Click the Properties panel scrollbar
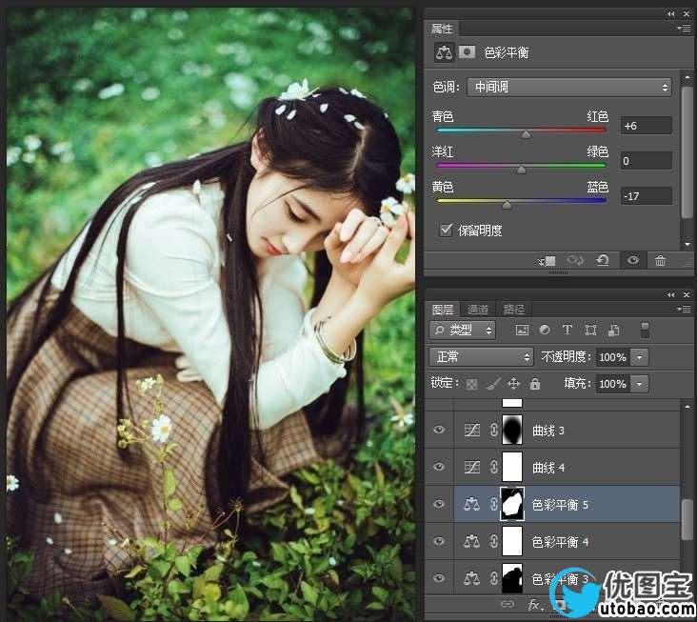Screen dimensions: 697x622 coord(687,151)
